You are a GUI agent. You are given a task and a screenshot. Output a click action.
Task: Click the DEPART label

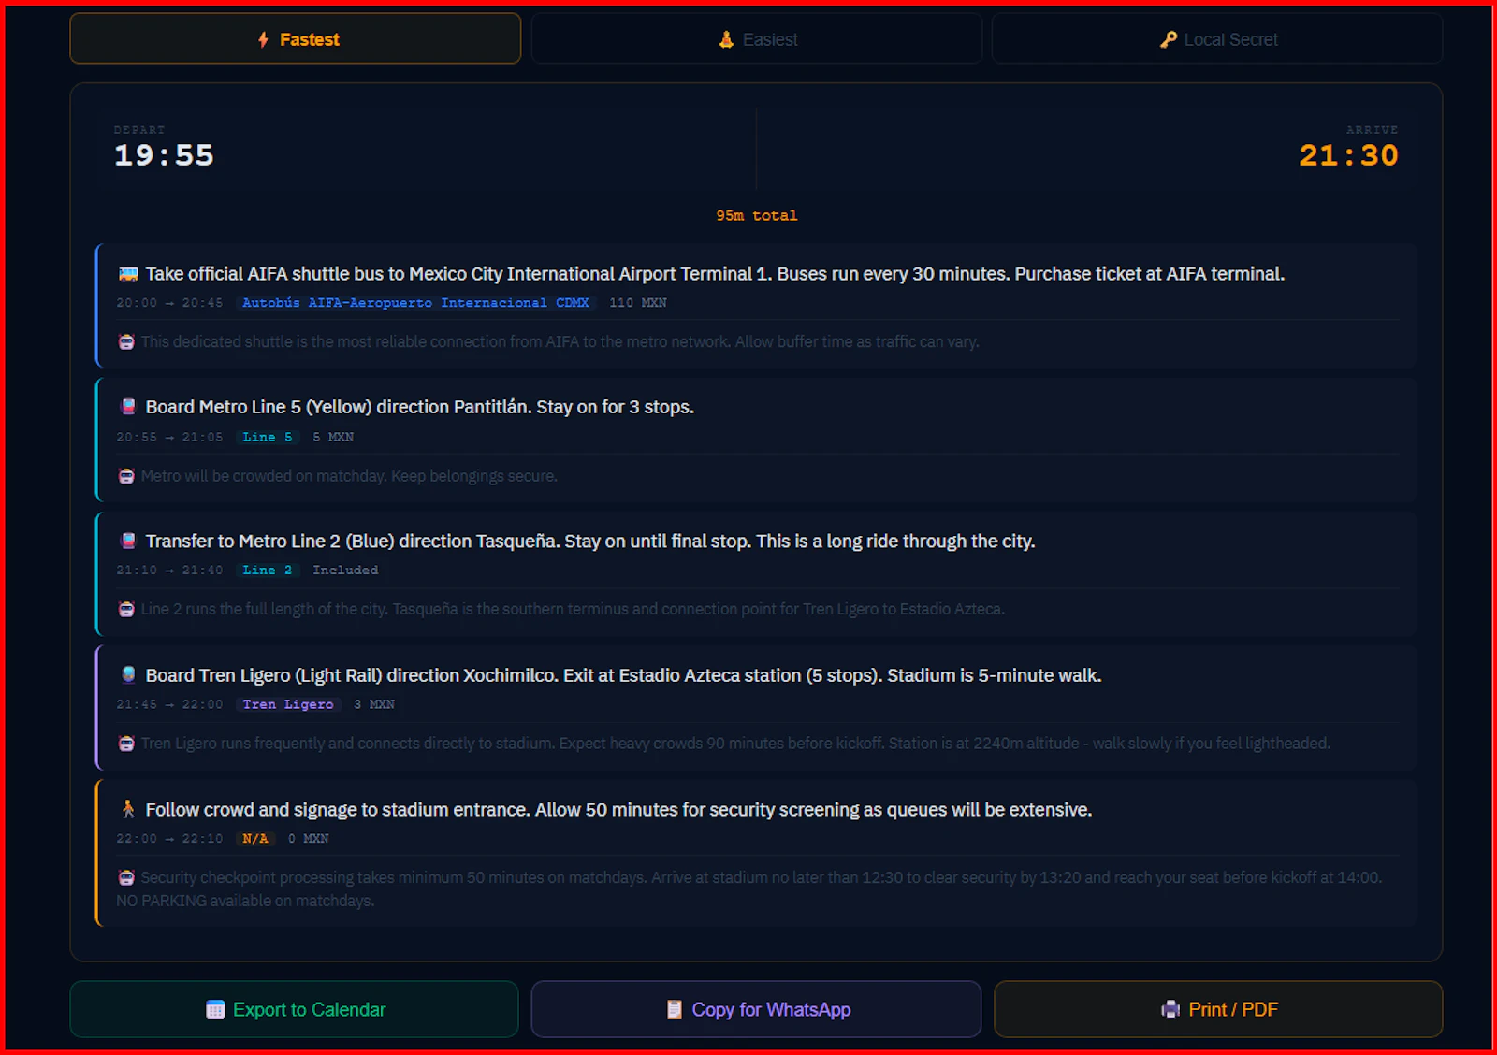coord(139,129)
